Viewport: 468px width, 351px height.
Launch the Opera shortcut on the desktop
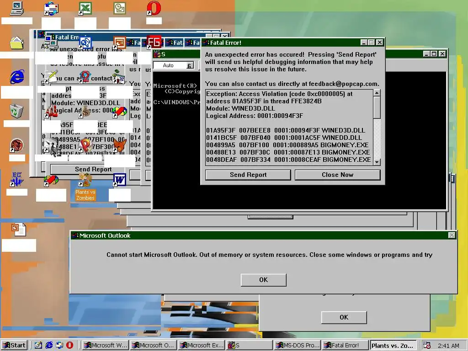[x=154, y=8]
